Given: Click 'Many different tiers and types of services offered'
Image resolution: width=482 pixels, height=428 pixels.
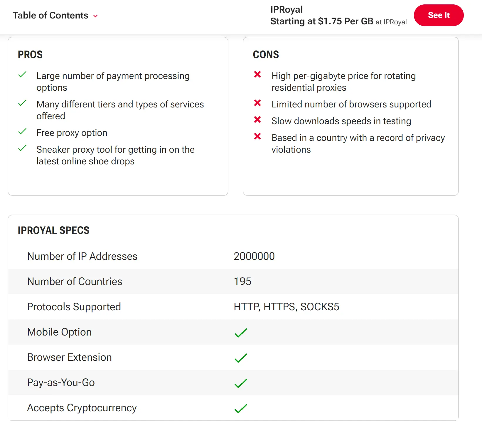Looking at the screenshot, I should (120, 110).
